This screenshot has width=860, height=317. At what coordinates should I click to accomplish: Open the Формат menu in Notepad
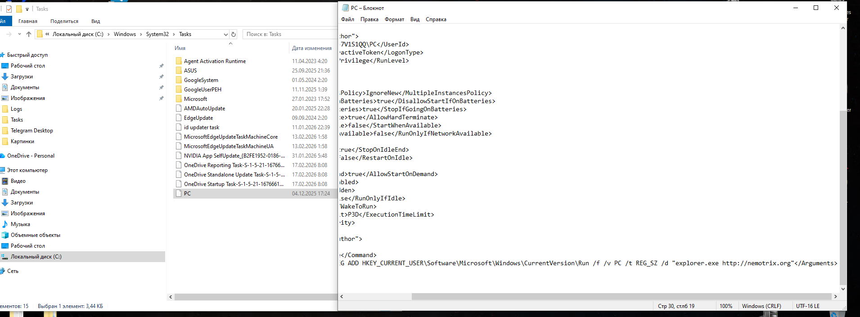pos(394,19)
